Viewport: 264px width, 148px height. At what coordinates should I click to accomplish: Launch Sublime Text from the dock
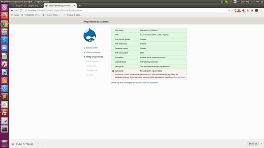point(5,97)
